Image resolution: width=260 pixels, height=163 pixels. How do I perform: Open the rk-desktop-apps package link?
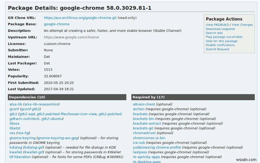147,161
